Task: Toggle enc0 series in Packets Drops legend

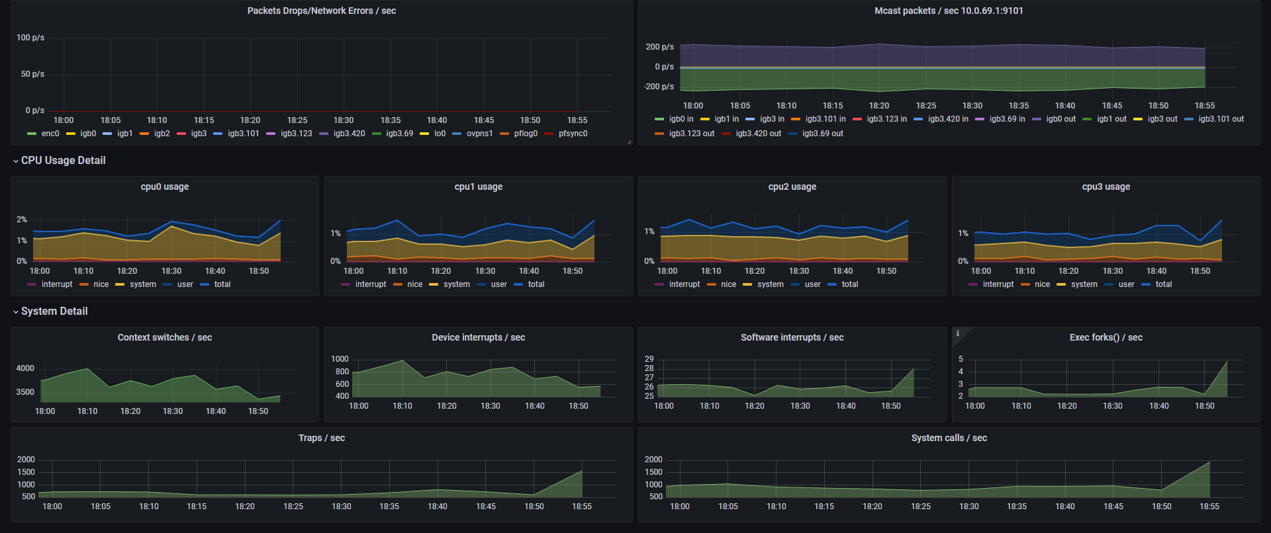Action: (50, 134)
